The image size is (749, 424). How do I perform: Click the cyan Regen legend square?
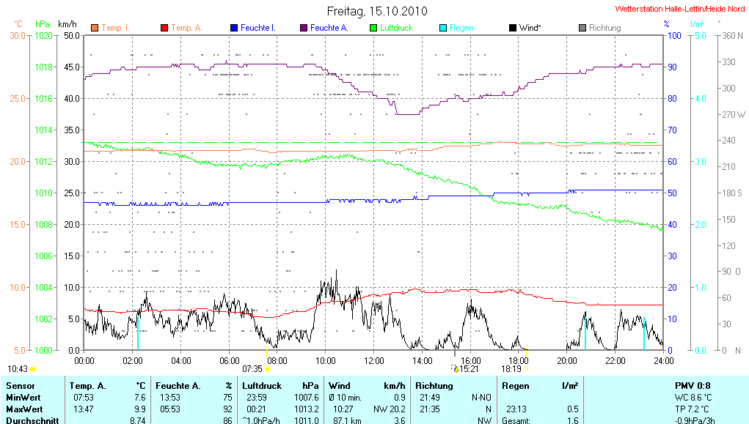tap(442, 28)
